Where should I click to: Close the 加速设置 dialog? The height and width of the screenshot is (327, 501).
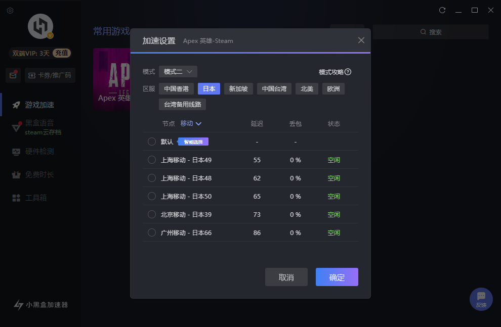coord(361,40)
